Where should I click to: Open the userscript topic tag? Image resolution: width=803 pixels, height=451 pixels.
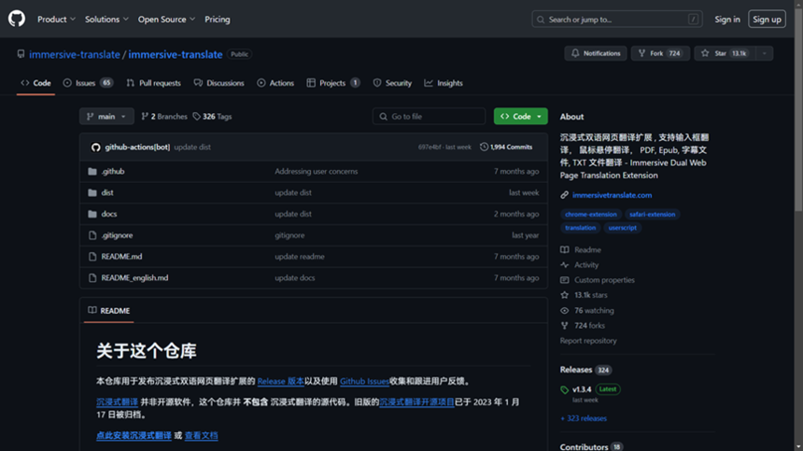click(622, 228)
